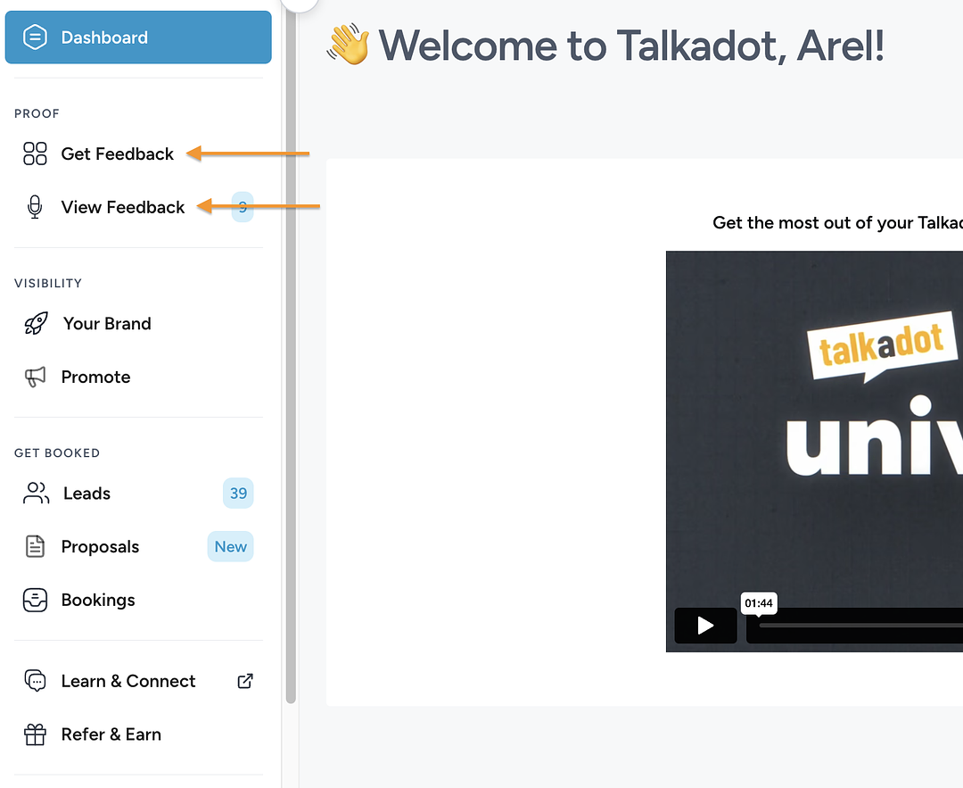
Task: Click the external link icon for Learn & Connect
Action: (x=245, y=681)
